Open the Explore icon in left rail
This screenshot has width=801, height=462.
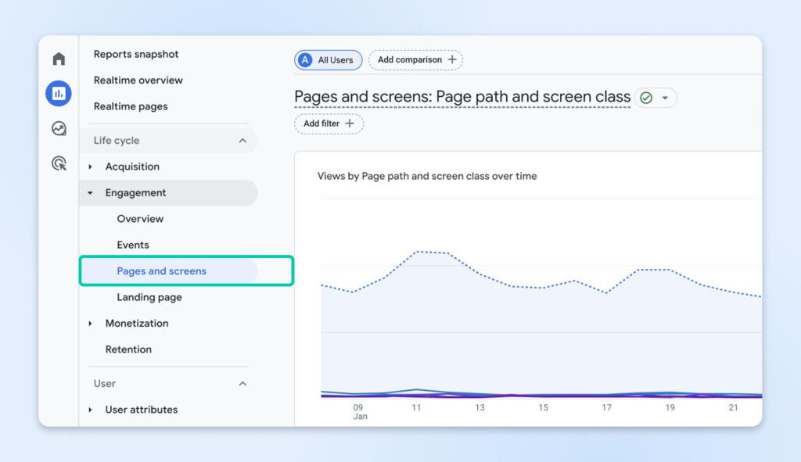pyautogui.click(x=59, y=128)
